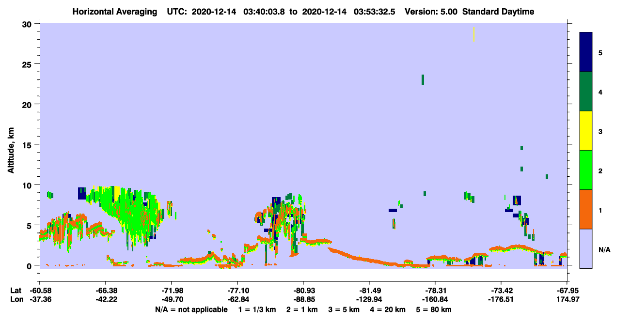Viewport: 630px width, 323px height.
Task: Click the y-axis tick label '15'
Action: click(28, 145)
